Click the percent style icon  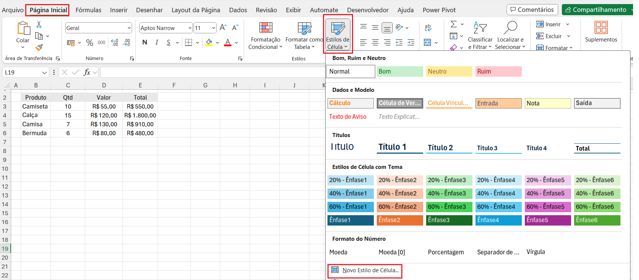[x=89, y=43]
